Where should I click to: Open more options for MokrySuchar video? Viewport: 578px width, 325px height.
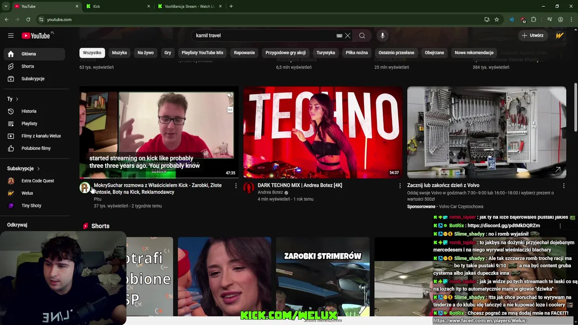click(236, 186)
